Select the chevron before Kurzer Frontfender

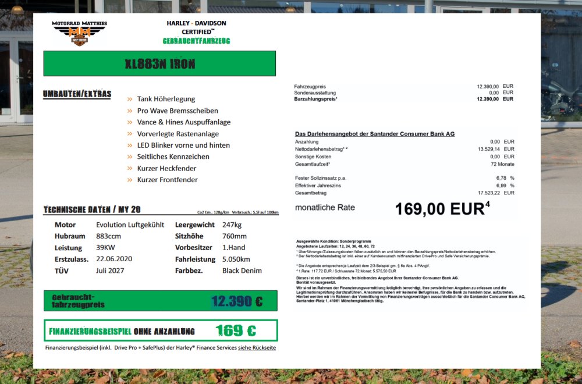[x=130, y=180]
